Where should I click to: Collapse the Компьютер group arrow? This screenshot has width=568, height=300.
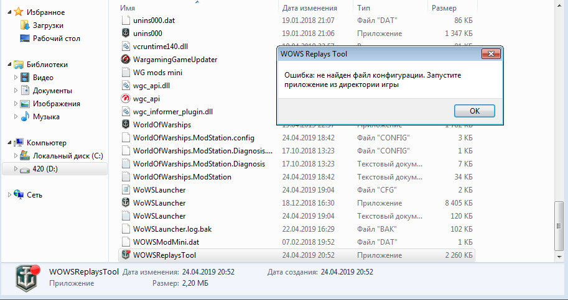9,143
